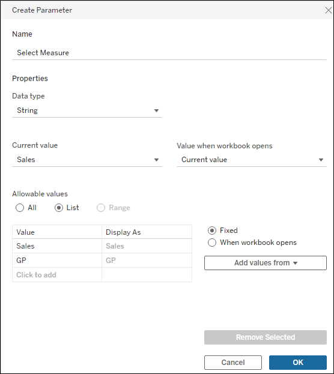Click the Display As column header
Viewport: 334px width, 374px height.
click(147, 232)
